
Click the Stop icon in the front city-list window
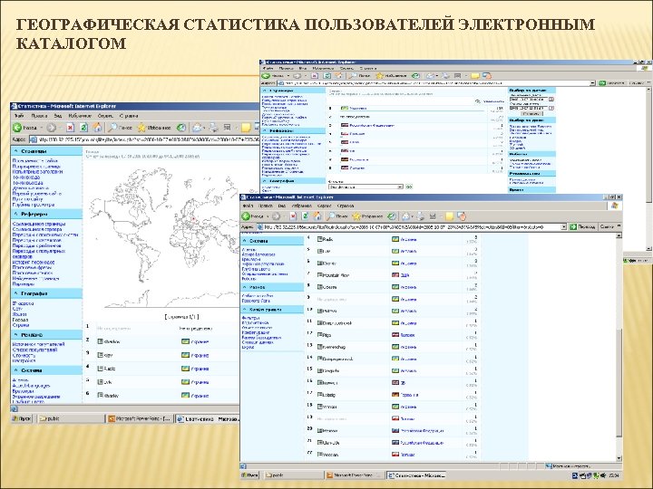click(x=293, y=216)
